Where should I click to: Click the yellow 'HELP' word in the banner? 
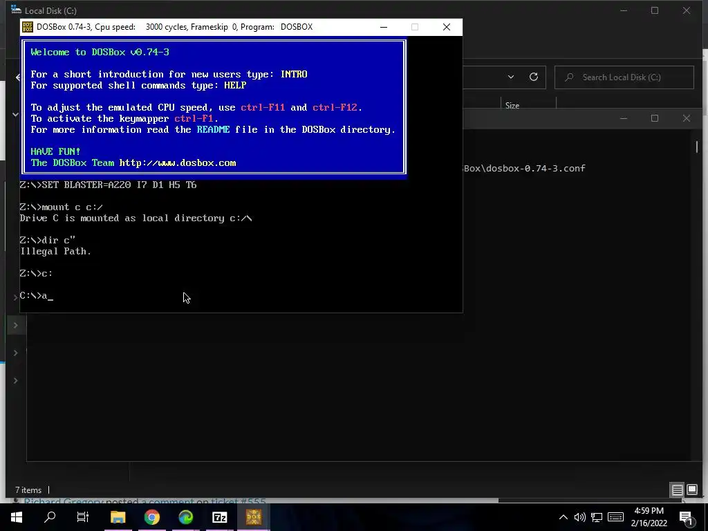point(235,85)
